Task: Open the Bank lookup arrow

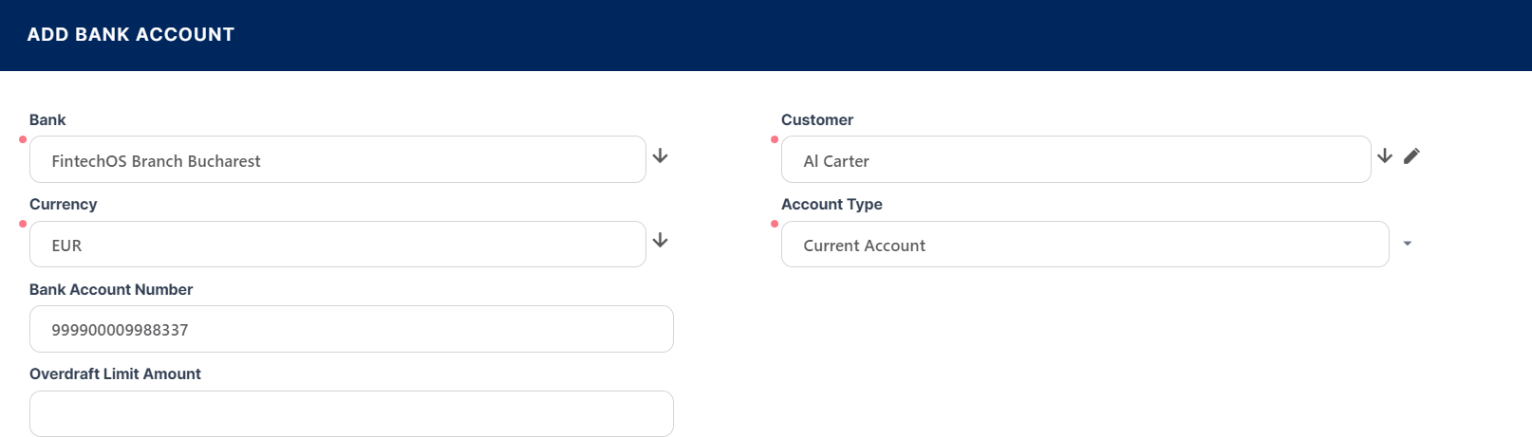Action: point(661,156)
